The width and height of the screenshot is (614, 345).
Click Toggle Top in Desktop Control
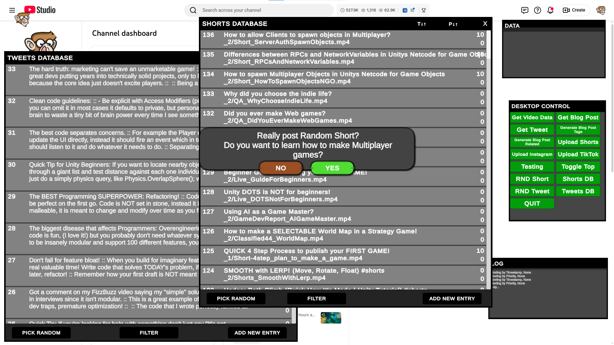pos(578,167)
